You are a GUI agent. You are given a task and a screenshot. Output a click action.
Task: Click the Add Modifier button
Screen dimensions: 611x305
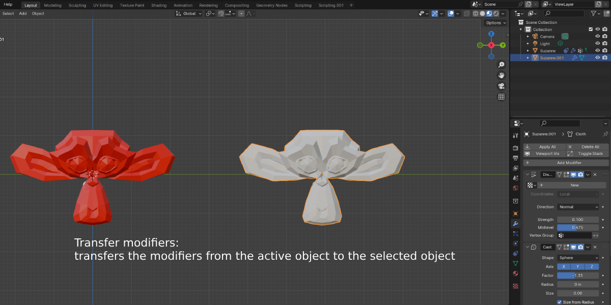pyautogui.click(x=566, y=163)
